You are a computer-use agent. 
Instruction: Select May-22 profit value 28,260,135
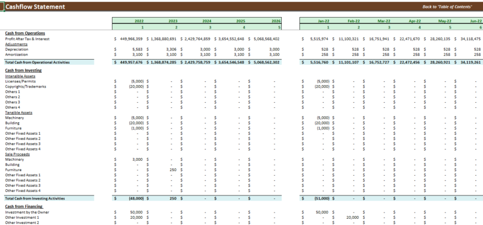click(440, 39)
